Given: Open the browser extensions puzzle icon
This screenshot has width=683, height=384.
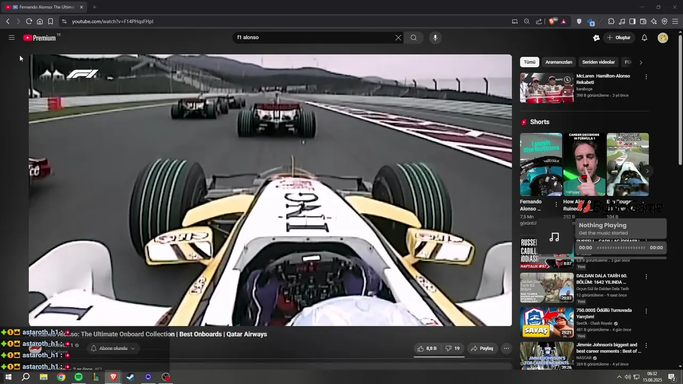Looking at the screenshot, I should tap(611, 21).
